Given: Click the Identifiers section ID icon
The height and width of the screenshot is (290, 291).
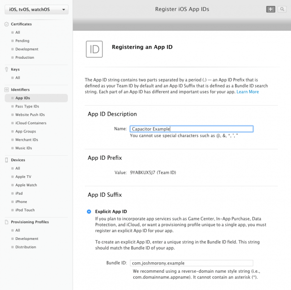Looking at the screenshot, I should pyautogui.click(x=6, y=90).
